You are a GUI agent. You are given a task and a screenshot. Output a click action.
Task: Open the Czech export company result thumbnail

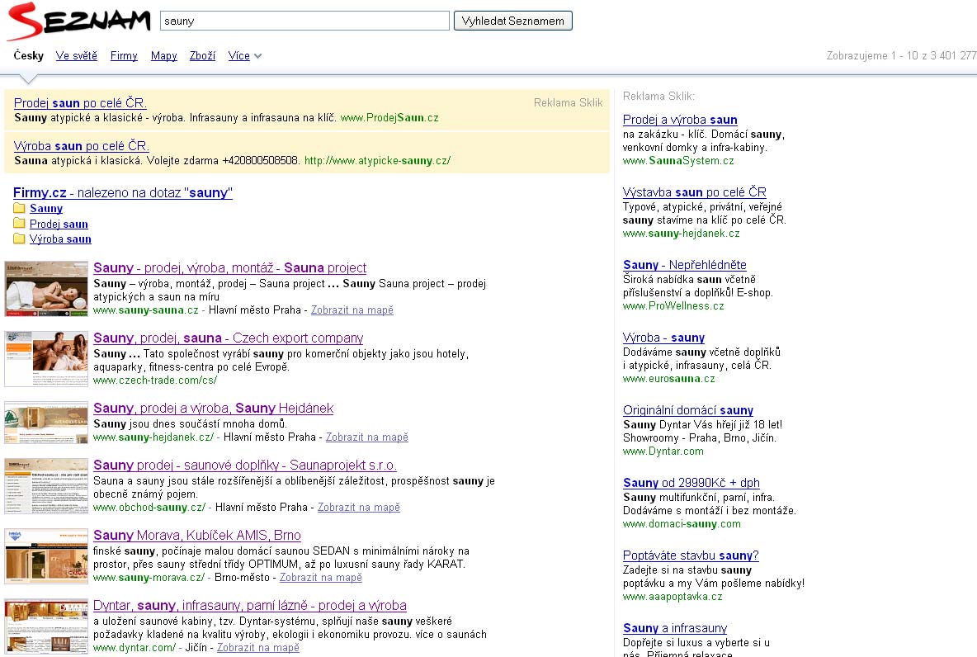pyautogui.click(x=46, y=359)
